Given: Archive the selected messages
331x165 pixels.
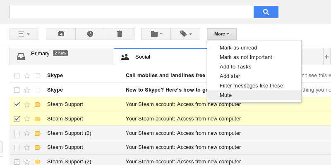Looking at the screenshot, I should tap(61, 34).
